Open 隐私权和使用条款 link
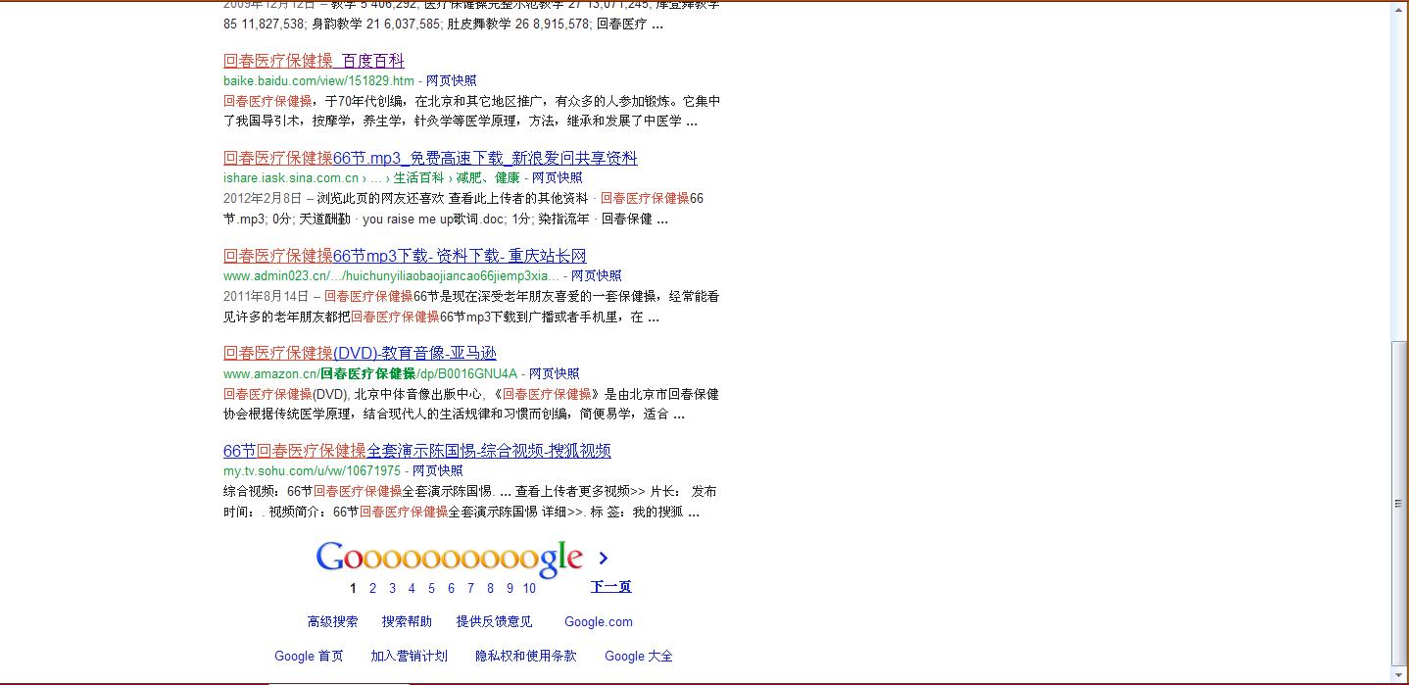 [526, 656]
